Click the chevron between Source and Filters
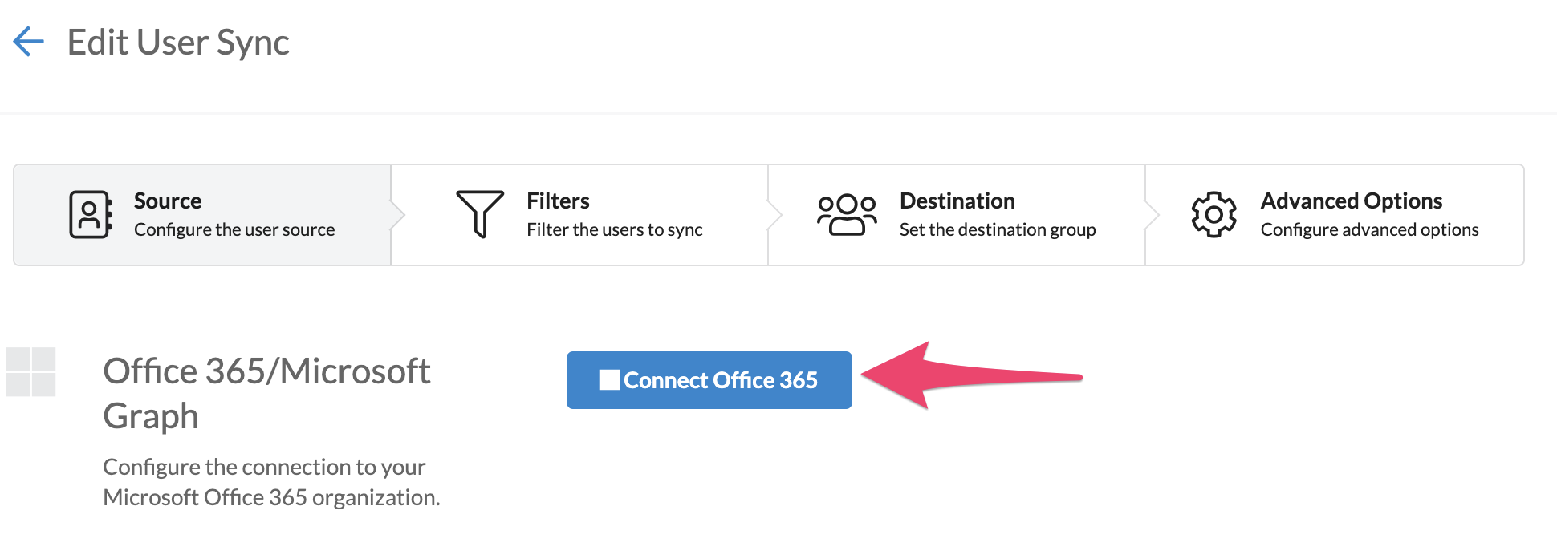Image resolution: width=1557 pixels, height=547 pixels. (398, 215)
